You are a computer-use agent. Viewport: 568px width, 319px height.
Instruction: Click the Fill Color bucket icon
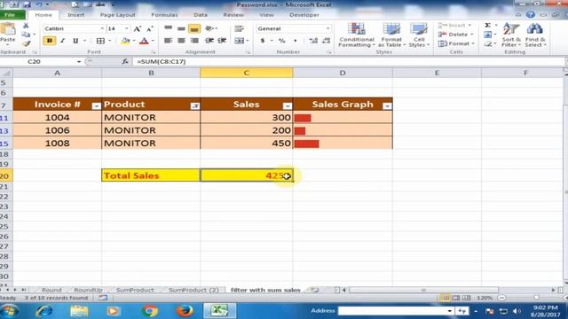(x=125, y=41)
